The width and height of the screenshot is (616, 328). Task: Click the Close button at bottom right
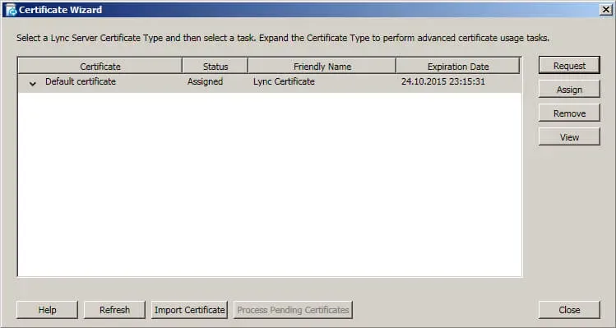click(569, 310)
